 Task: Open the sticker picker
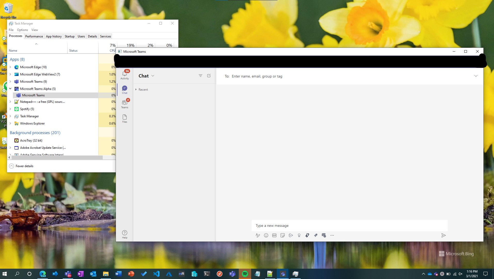(283, 235)
